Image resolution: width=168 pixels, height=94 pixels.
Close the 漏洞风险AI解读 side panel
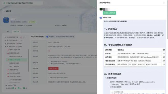coord(164,3)
